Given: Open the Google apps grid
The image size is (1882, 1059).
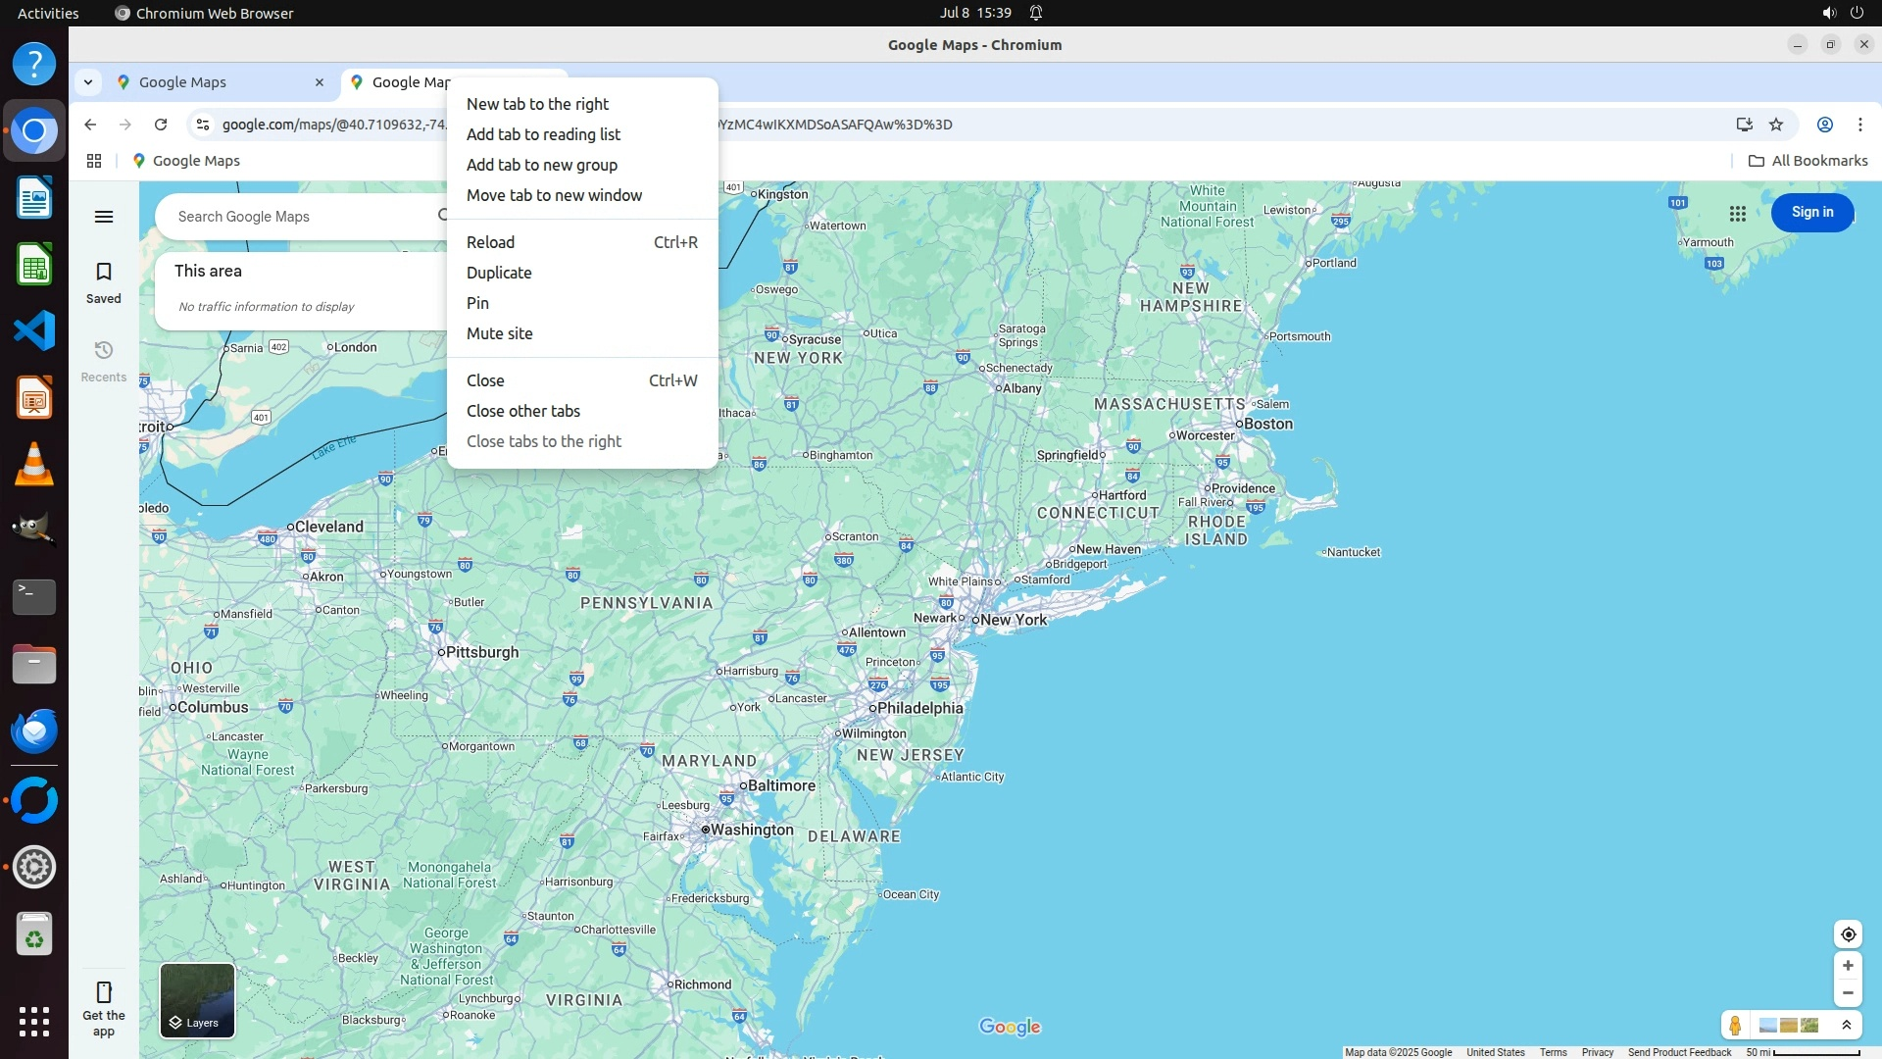Looking at the screenshot, I should tap(1738, 213).
